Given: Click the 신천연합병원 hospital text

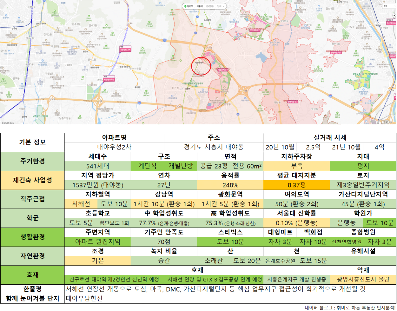Looking at the screenshot, I should point(347,242).
